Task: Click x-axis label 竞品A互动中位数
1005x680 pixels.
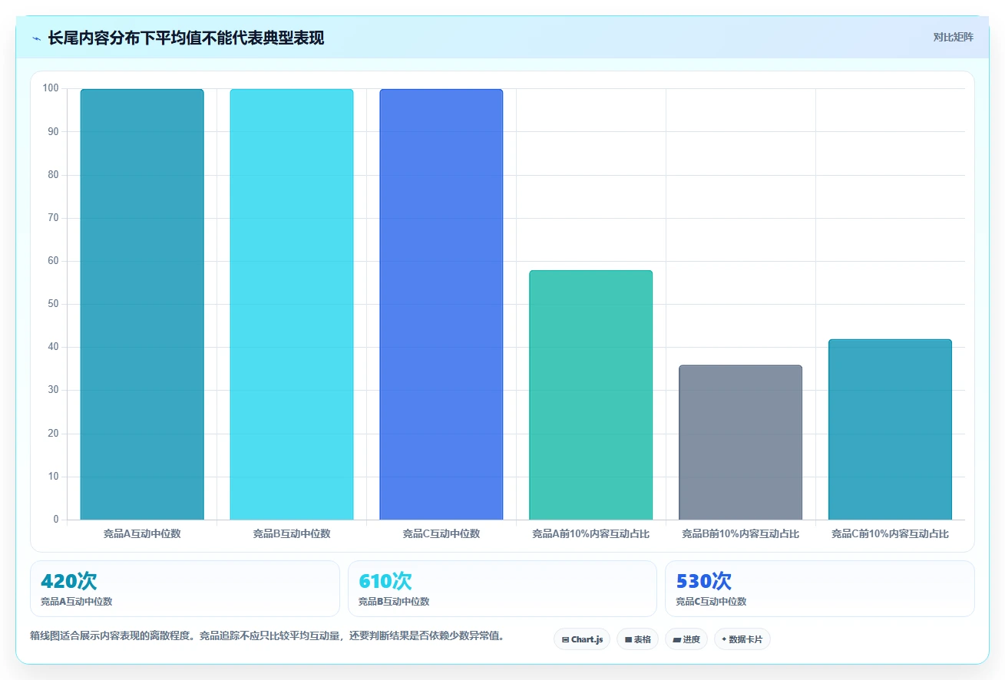Action: click(x=142, y=533)
